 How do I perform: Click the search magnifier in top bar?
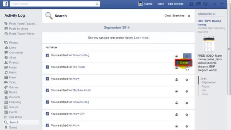(97, 4)
